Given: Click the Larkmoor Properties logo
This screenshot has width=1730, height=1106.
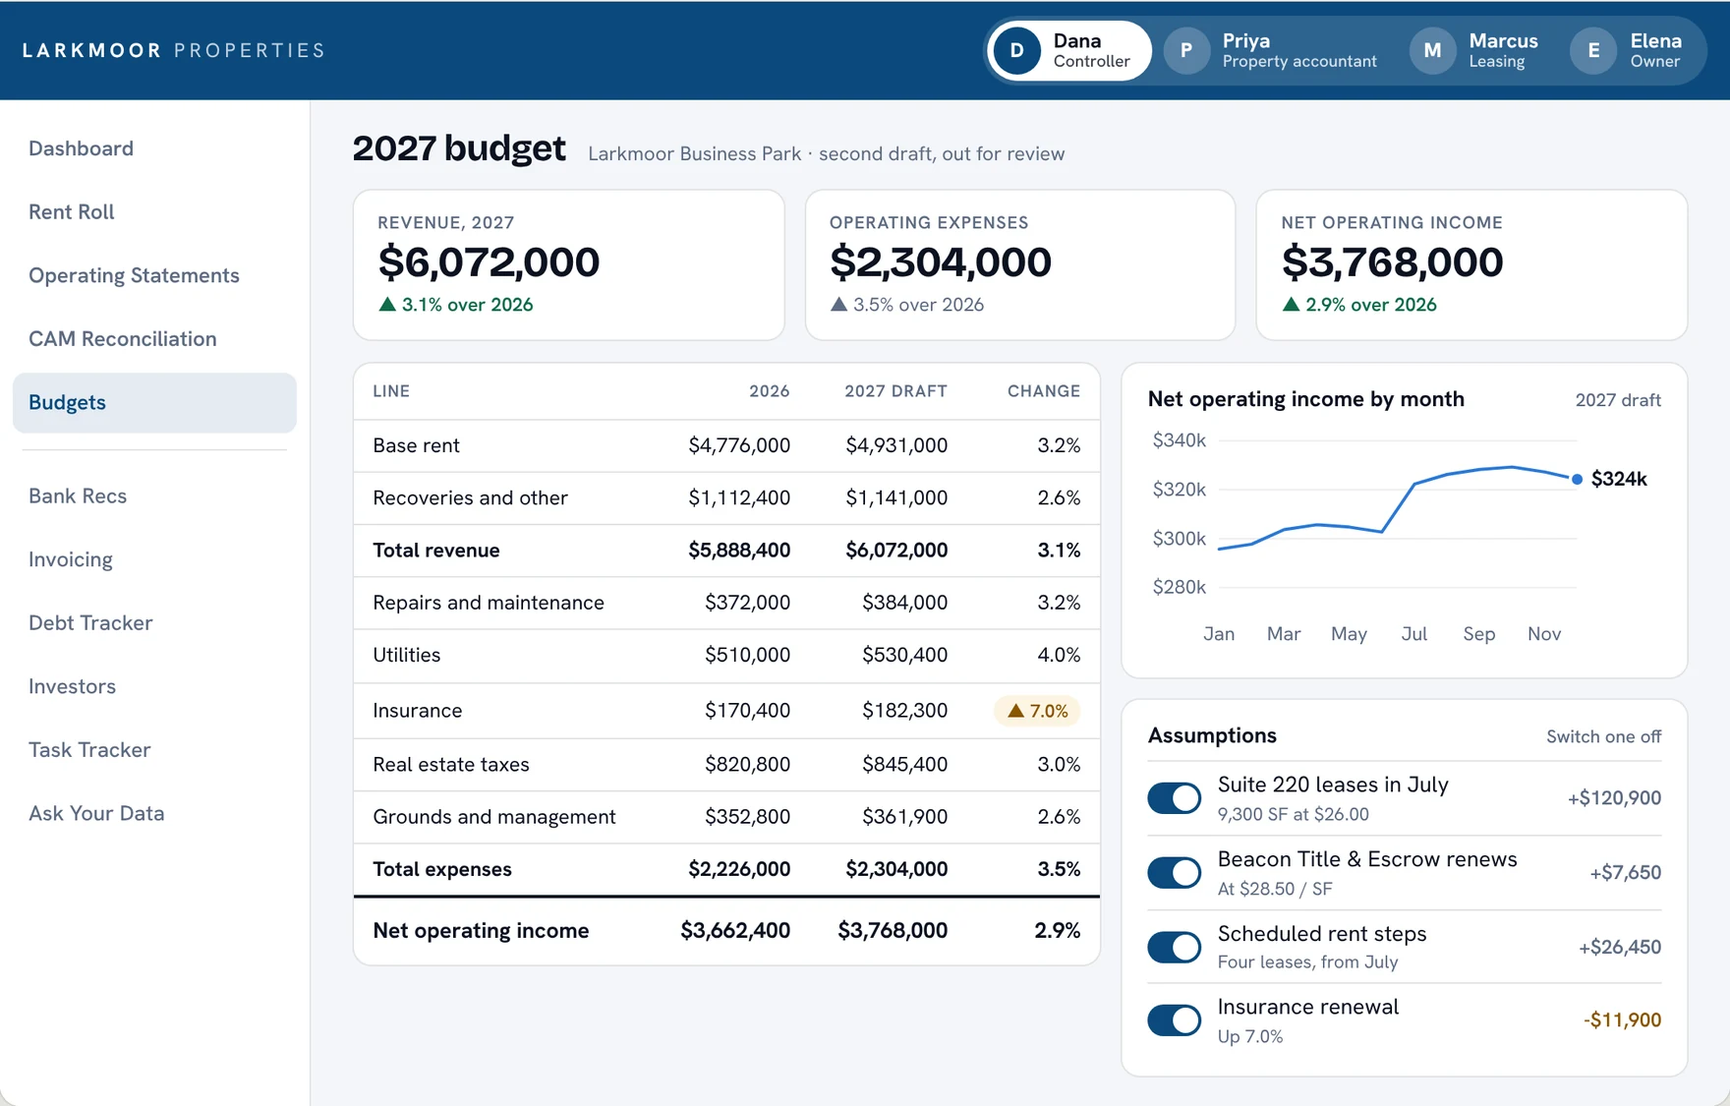Looking at the screenshot, I should tap(174, 51).
